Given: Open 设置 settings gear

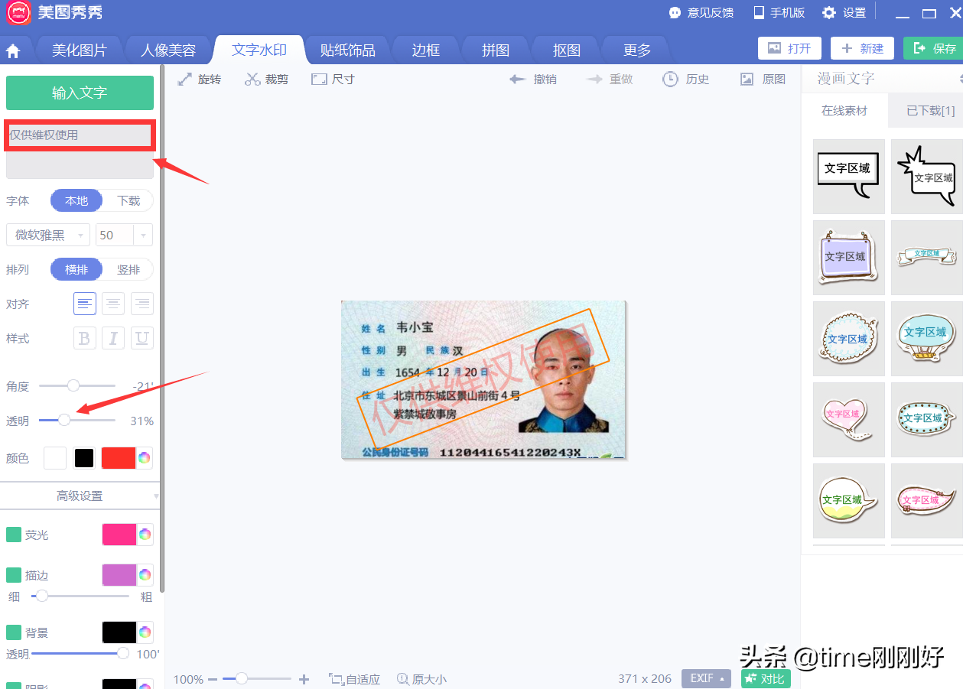Looking at the screenshot, I should pyautogui.click(x=844, y=12).
